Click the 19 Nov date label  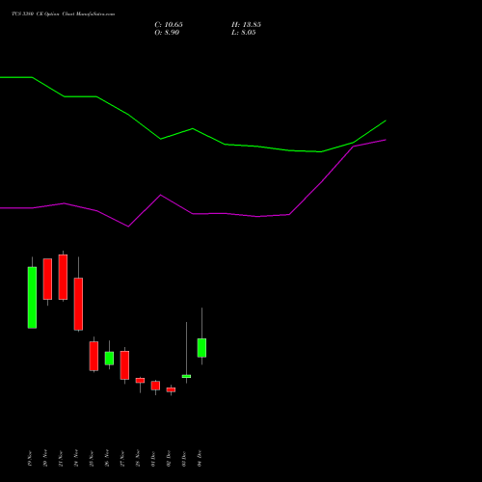[x=30, y=459]
